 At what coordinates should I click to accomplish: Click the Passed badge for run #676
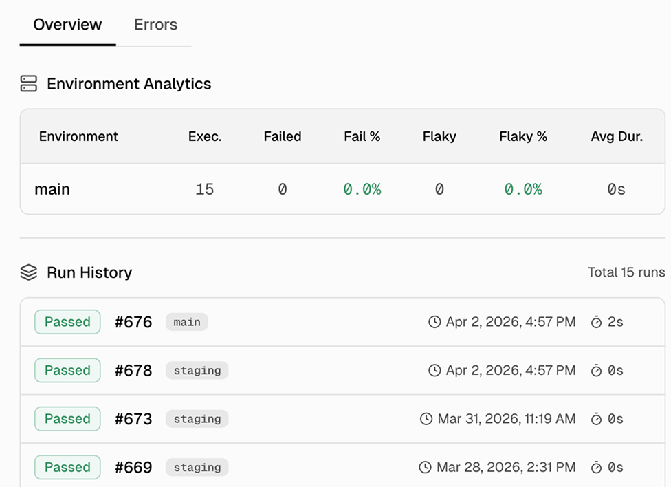[x=67, y=322]
